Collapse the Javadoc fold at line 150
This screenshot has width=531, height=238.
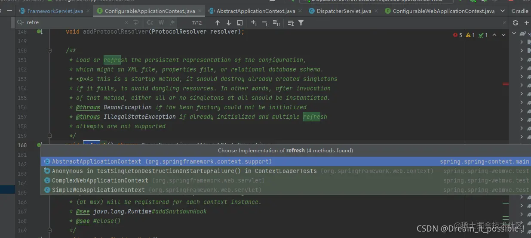click(50, 51)
